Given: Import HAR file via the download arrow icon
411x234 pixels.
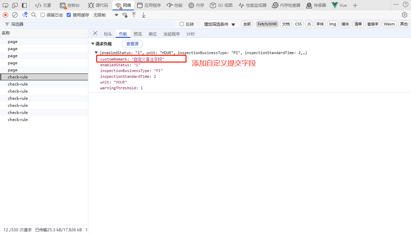Looking at the screenshot, I should (x=143, y=15).
